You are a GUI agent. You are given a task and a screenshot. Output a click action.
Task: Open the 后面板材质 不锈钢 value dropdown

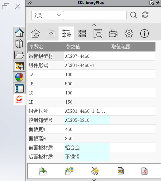click(x=87, y=157)
